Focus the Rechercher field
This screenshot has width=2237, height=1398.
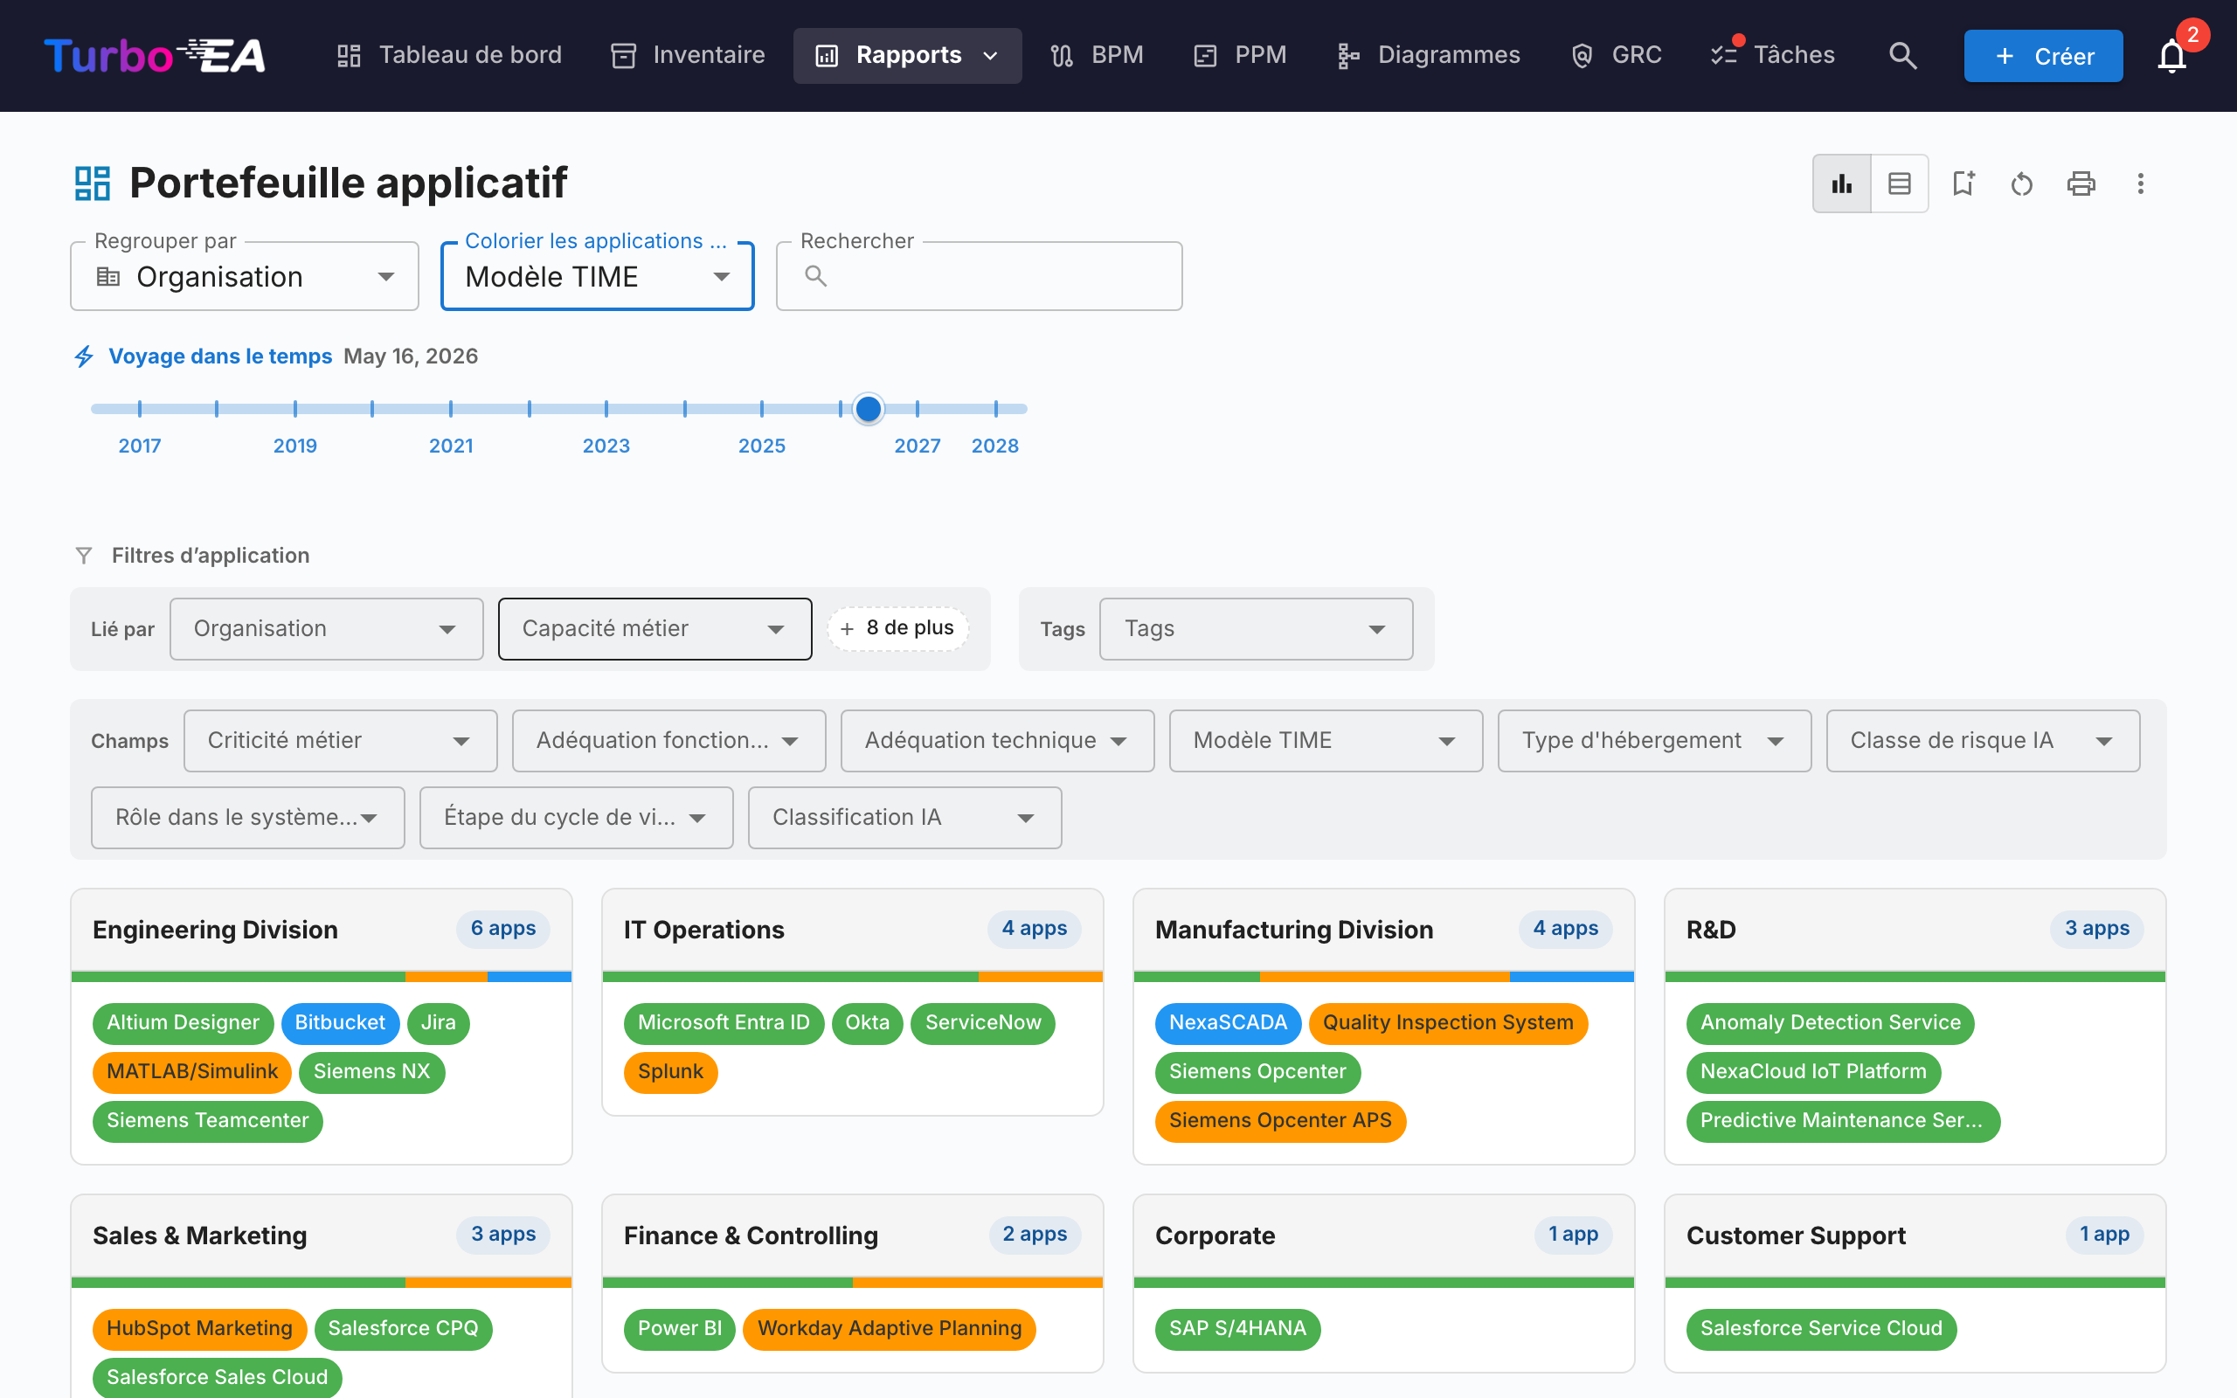tap(979, 276)
